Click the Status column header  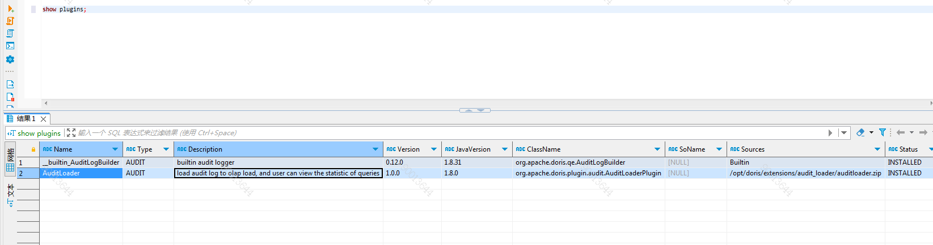coord(908,149)
